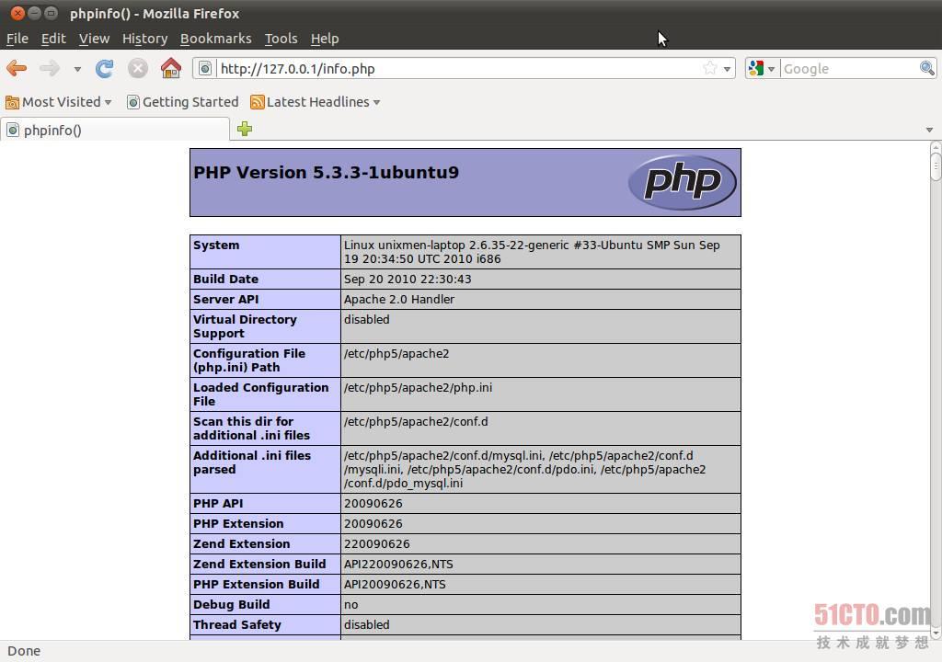Open a new tab with the plus icon
The height and width of the screenshot is (662, 942).
[x=245, y=129]
